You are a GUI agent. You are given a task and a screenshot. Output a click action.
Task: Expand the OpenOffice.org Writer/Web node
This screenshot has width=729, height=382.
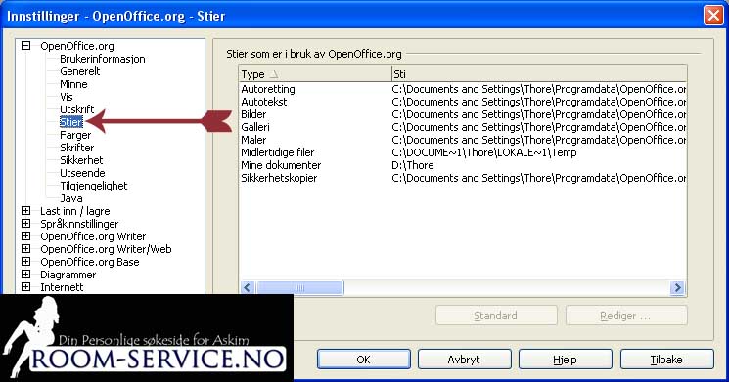pyautogui.click(x=26, y=249)
